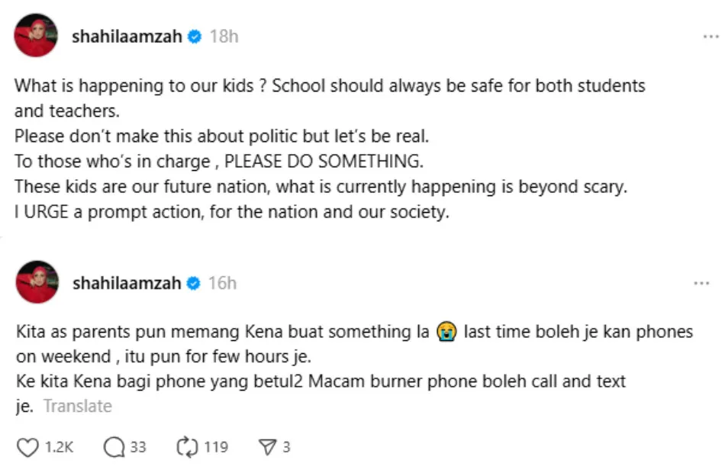Open replies via comment bubble icon
Viewport: 725px width, 473px height.
(113, 447)
